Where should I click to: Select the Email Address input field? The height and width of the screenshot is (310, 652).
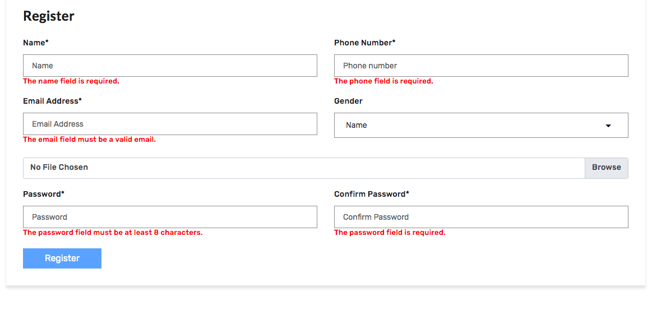pos(170,124)
